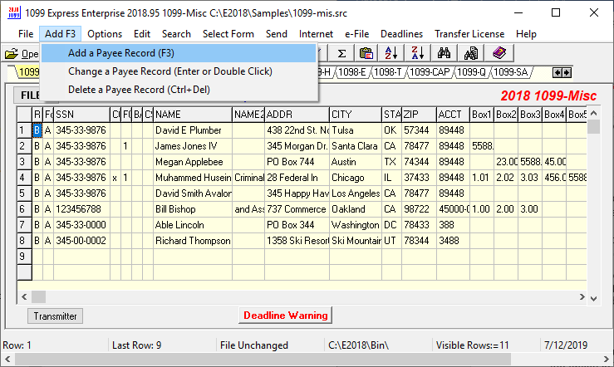Select Add a Payee Record (F3)
Viewport: 614px width, 367px height.
pyautogui.click(x=179, y=53)
